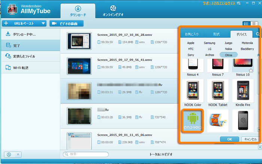Open the Downloading sidebar item
The height and width of the screenshot is (164, 262).
click(x=31, y=34)
